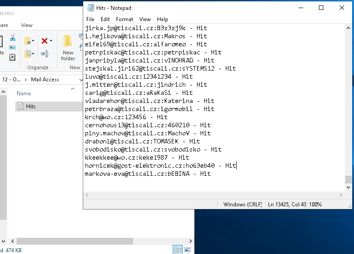Click Explorer navigation pane scroll down arrow

click(x=3, y=241)
